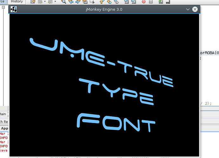Click the Last Edit location icon
The image size is (219, 158).
tap(33, 2)
